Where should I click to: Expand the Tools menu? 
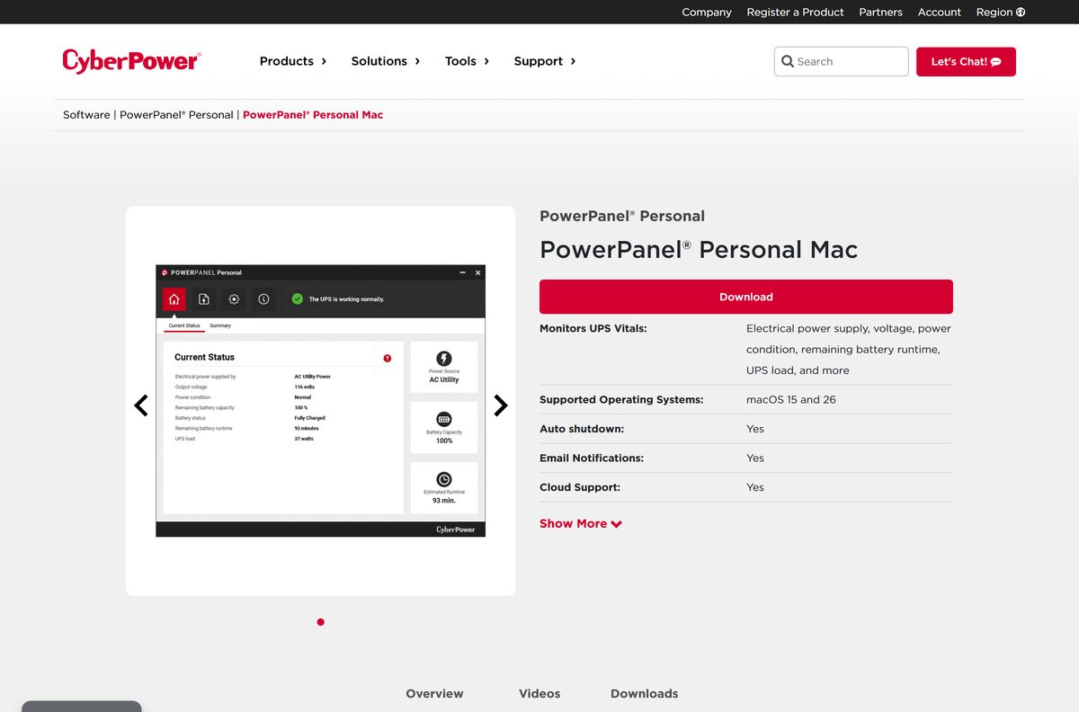[x=467, y=61]
